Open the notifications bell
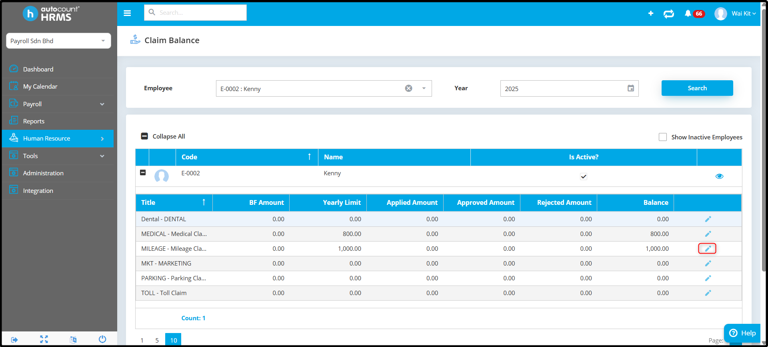The image size is (768, 347). (688, 14)
